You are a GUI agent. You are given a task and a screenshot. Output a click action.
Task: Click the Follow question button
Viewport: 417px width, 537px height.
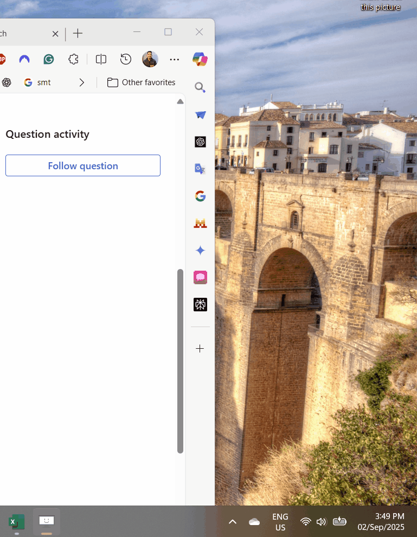pyautogui.click(x=83, y=166)
